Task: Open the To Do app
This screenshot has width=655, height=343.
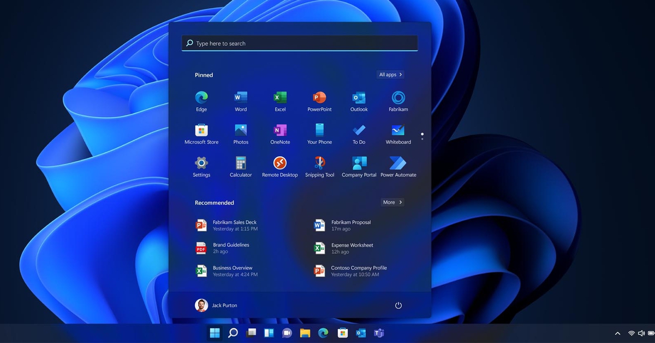Action: point(359,134)
